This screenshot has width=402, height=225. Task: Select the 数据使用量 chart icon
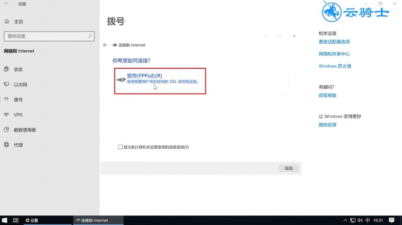pos(7,130)
